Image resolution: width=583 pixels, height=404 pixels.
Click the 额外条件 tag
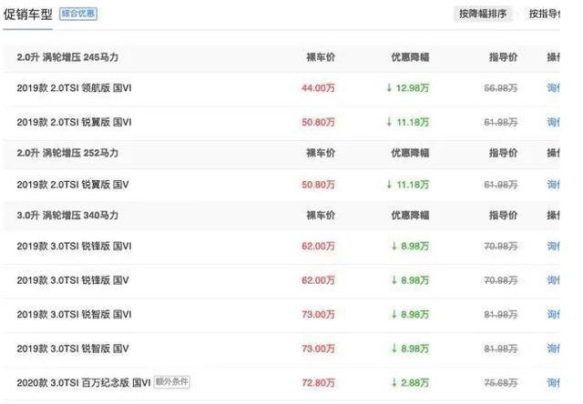pyautogui.click(x=172, y=382)
